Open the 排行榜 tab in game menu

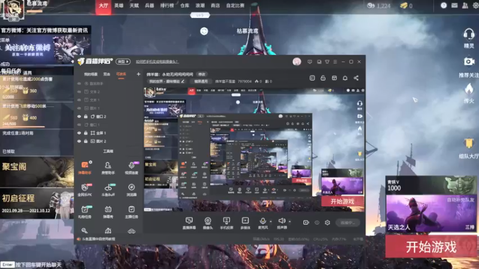coord(167,5)
